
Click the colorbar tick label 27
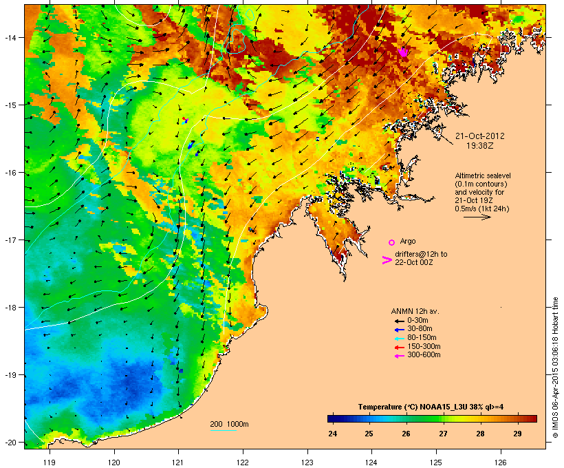click(443, 434)
